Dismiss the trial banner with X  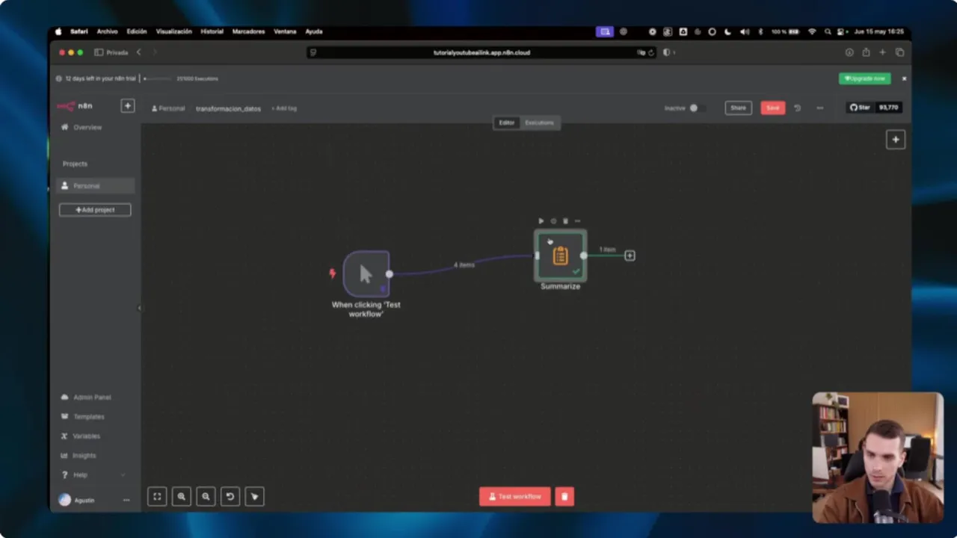tap(904, 78)
